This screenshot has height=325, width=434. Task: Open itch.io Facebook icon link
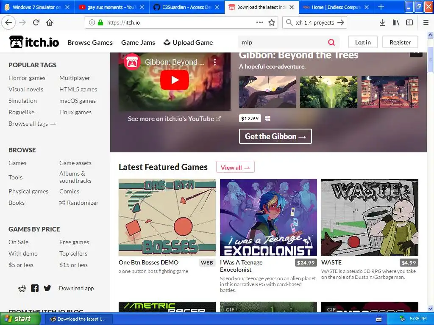[35, 288]
